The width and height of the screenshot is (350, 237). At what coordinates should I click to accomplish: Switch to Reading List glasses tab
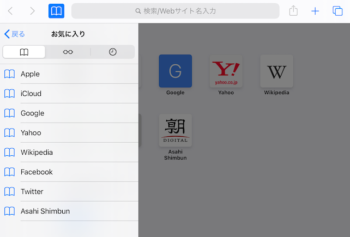[68, 52]
